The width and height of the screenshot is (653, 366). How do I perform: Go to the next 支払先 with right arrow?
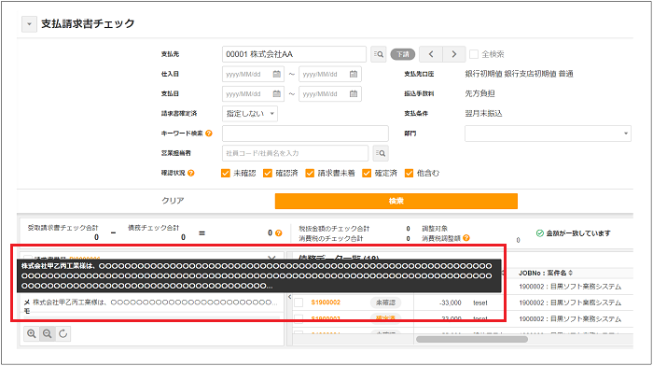click(454, 54)
